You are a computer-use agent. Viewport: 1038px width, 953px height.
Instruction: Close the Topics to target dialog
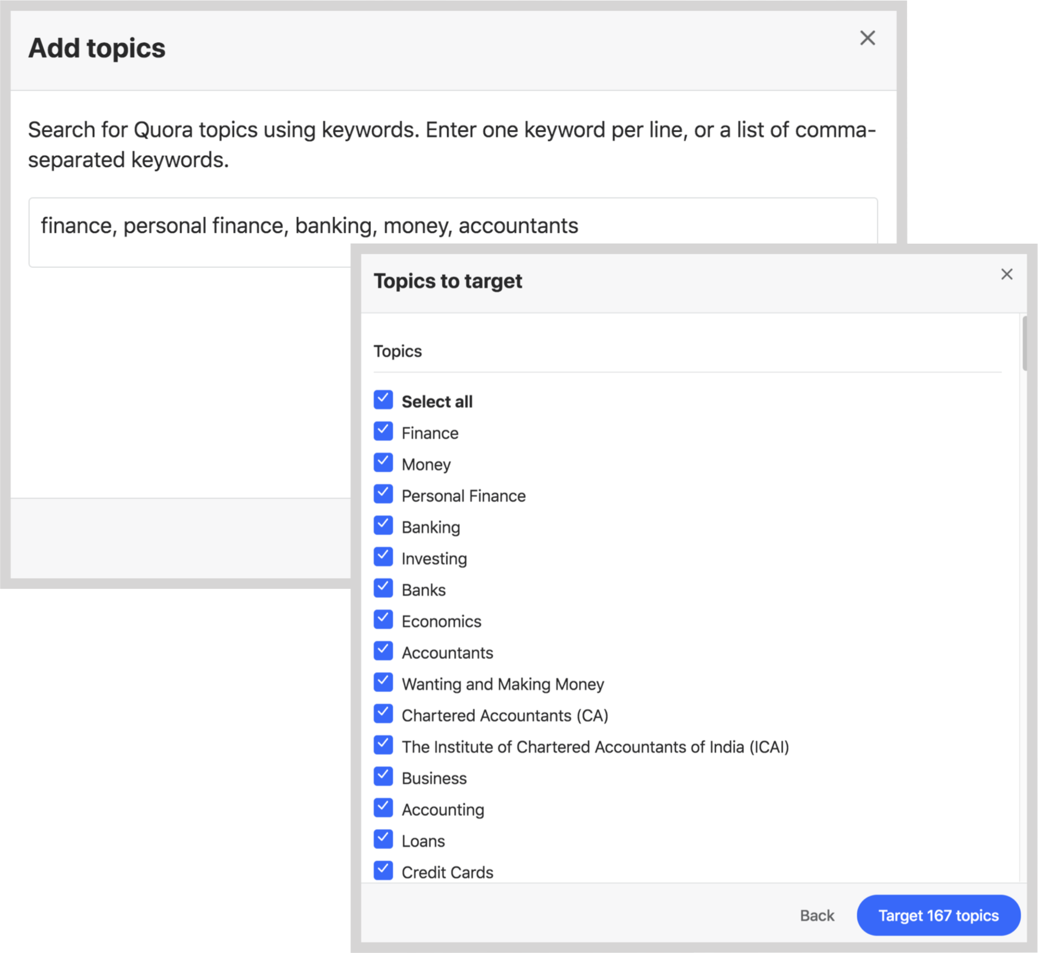(x=1006, y=275)
